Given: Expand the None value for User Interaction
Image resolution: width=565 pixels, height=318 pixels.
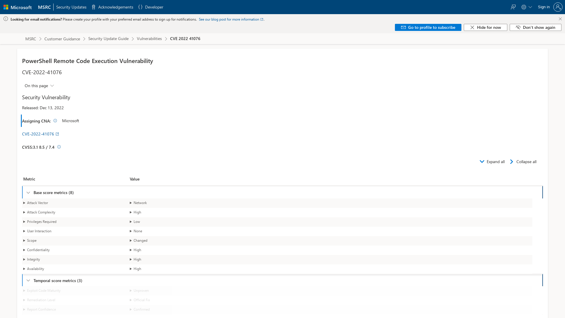Looking at the screenshot, I should [x=136, y=231].
